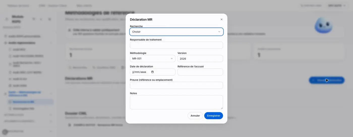The height and width of the screenshot is (137, 353).
Task: Cancel with the Annuler button
Action: pos(195,116)
